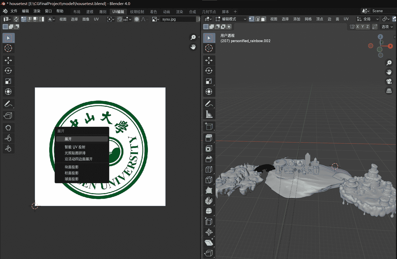Open the sticky selection mode dropdown
Viewport: 397px width, 259px height.
(51, 19)
